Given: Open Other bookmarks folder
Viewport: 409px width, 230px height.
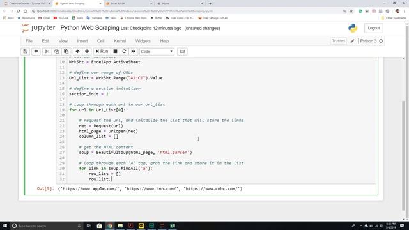Looking at the screenshot, I should pyautogui.click(x=394, y=18).
